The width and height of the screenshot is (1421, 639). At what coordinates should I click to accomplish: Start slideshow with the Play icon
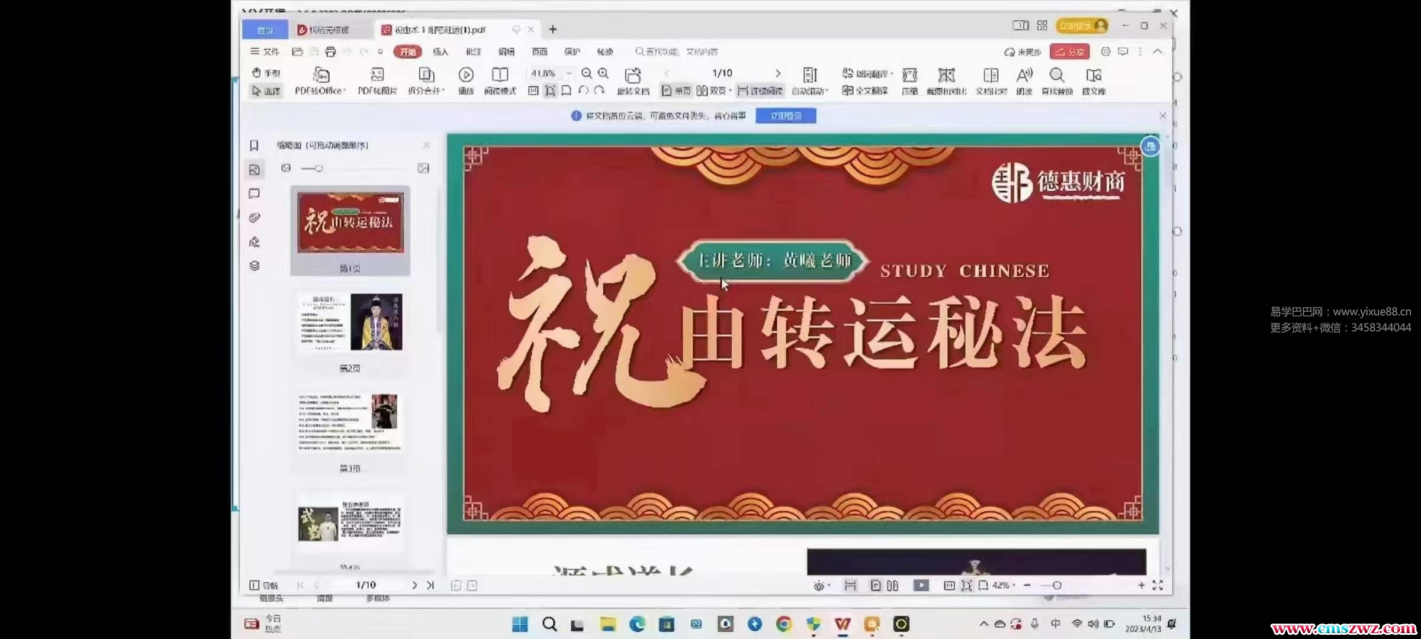466,75
